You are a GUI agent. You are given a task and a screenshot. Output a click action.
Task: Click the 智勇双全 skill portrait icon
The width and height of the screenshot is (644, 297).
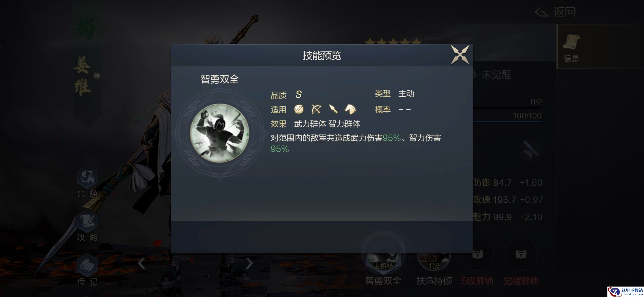coord(220,133)
